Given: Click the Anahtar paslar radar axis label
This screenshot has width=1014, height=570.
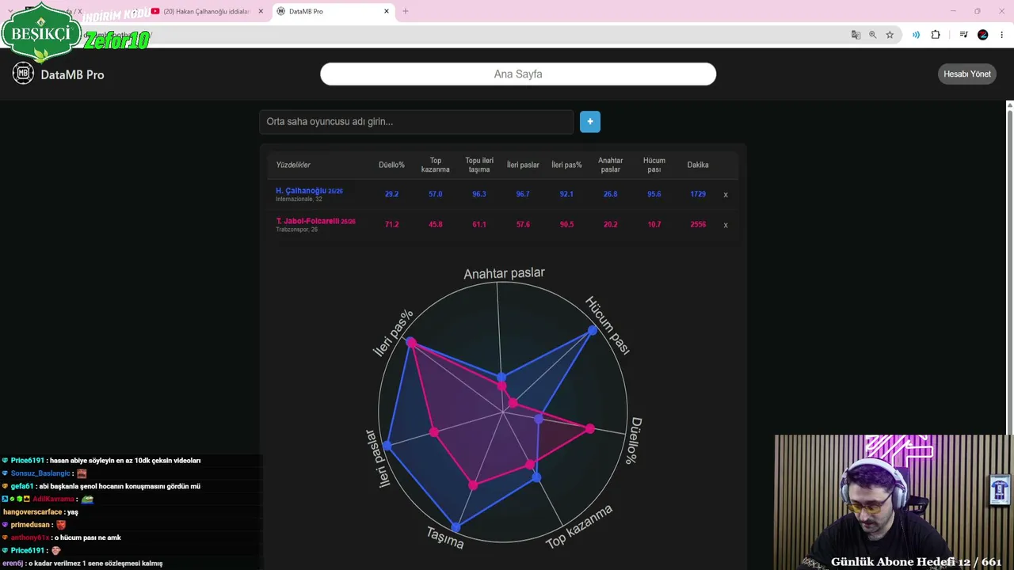Looking at the screenshot, I should coord(504,273).
